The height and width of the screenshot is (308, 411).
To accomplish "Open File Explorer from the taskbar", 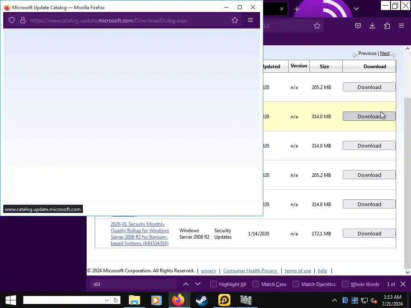I will (134, 300).
